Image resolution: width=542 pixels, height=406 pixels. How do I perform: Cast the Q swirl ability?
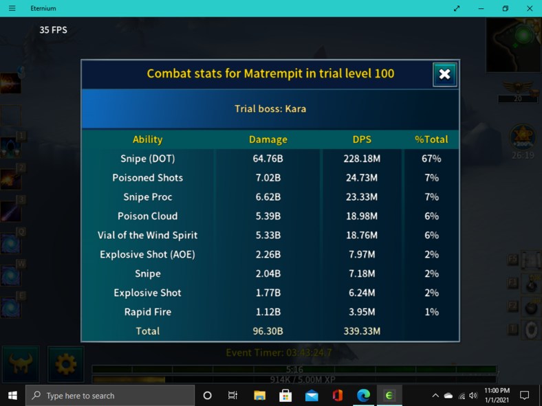click(x=10, y=243)
